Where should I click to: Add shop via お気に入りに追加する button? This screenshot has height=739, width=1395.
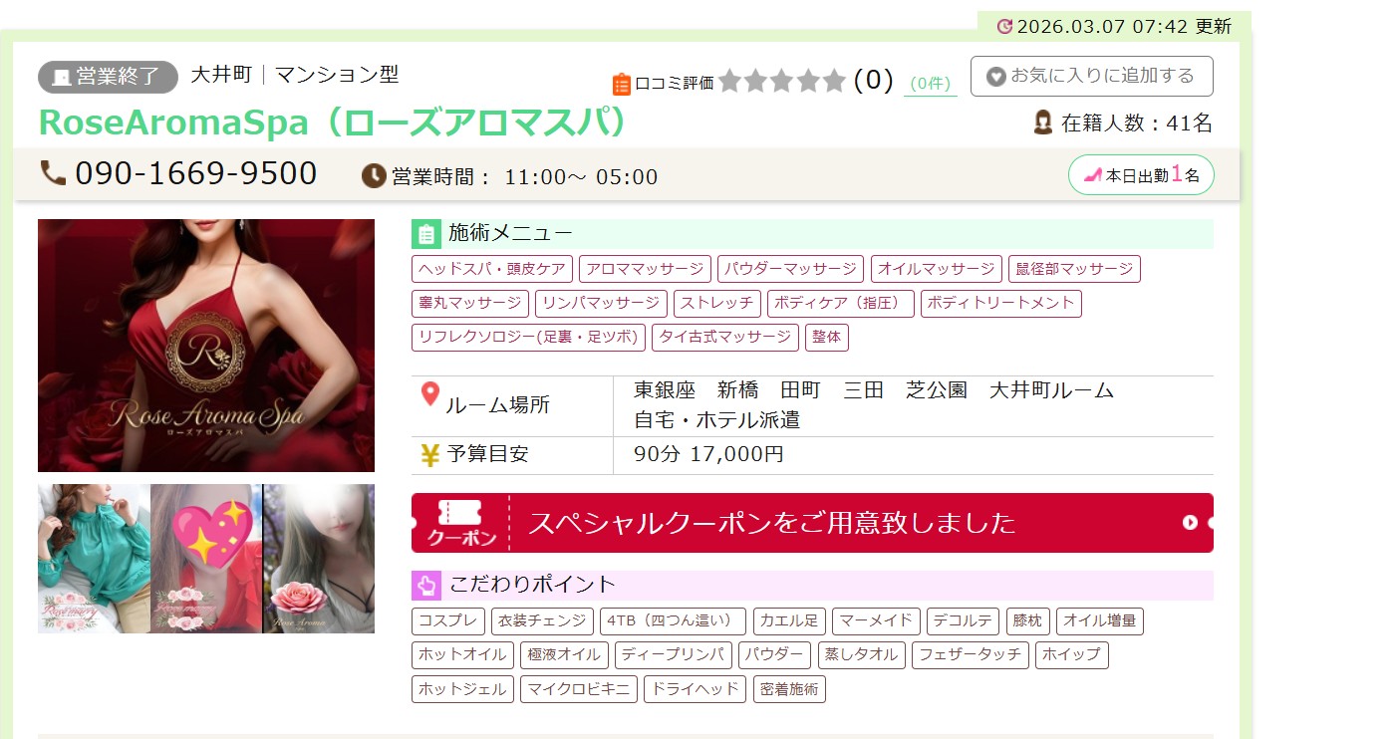click(1091, 77)
